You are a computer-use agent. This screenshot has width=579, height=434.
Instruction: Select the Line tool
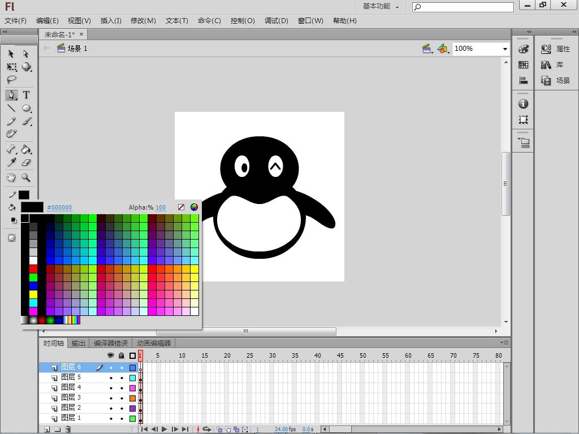pyautogui.click(x=11, y=108)
